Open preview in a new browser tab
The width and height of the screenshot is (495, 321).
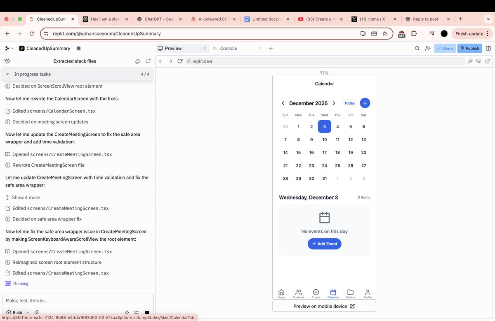tap(488, 61)
